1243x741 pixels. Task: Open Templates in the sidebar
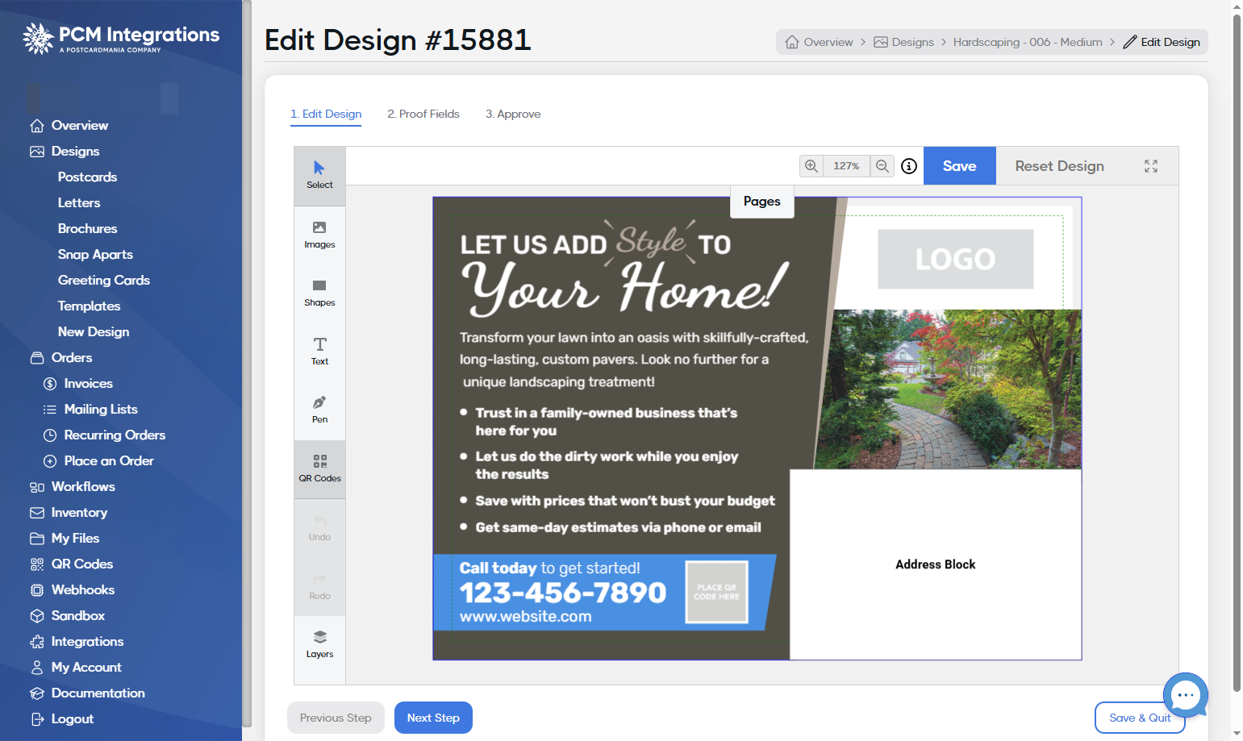[89, 306]
